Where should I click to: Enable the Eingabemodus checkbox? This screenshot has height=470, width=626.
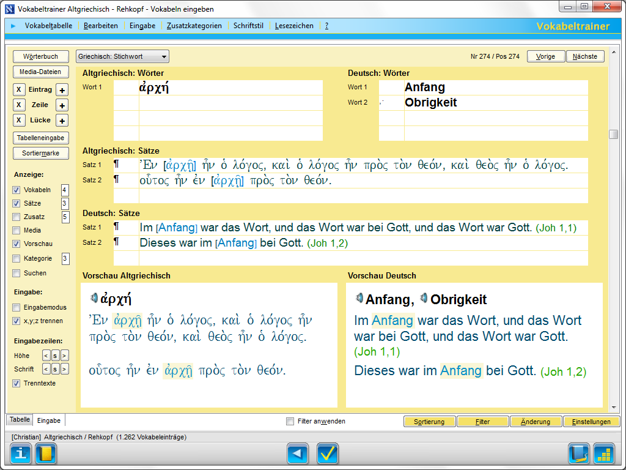(x=17, y=307)
